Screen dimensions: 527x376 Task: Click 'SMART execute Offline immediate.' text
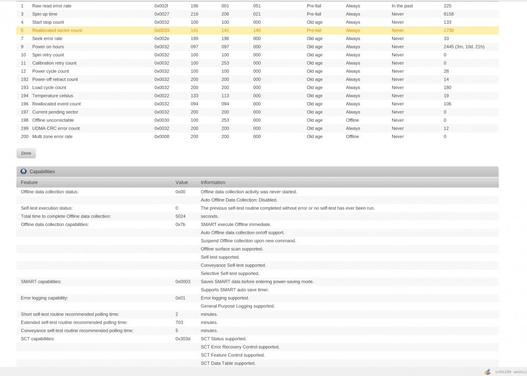tap(236, 224)
